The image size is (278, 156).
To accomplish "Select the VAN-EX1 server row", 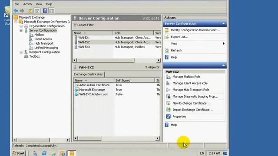I will point(117,38).
